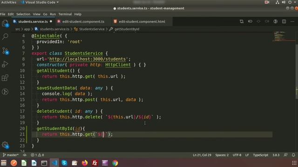
Task: Open the volume icon in system tray
Action: (284, 2)
